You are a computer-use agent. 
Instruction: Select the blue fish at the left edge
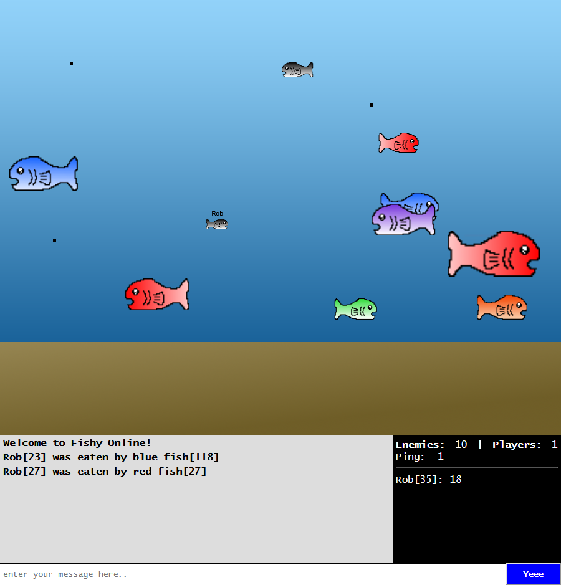coord(44,173)
